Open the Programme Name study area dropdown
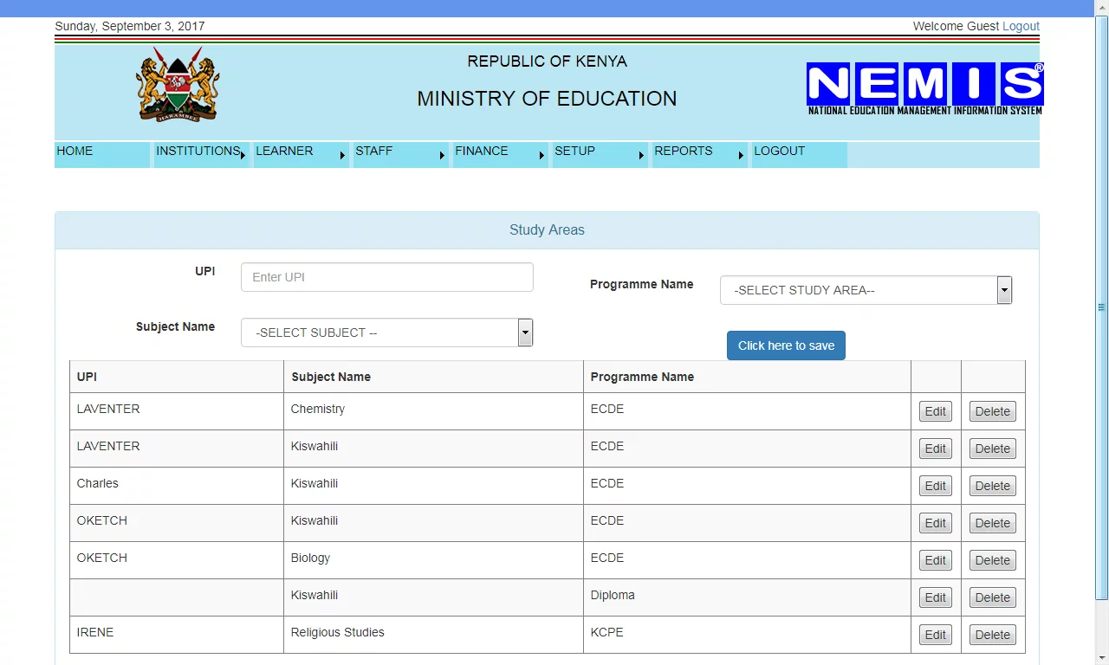Image resolution: width=1109 pixels, height=665 pixels. [x=866, y=290]
